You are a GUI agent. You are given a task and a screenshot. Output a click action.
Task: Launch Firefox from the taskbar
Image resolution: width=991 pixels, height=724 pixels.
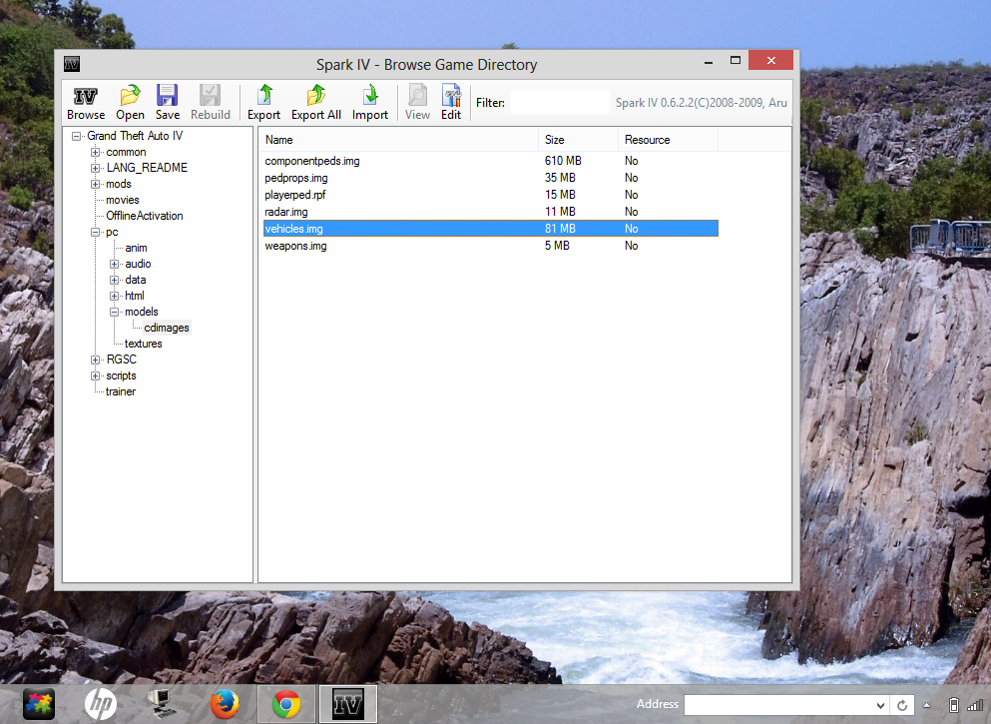[x=224, y=704]
